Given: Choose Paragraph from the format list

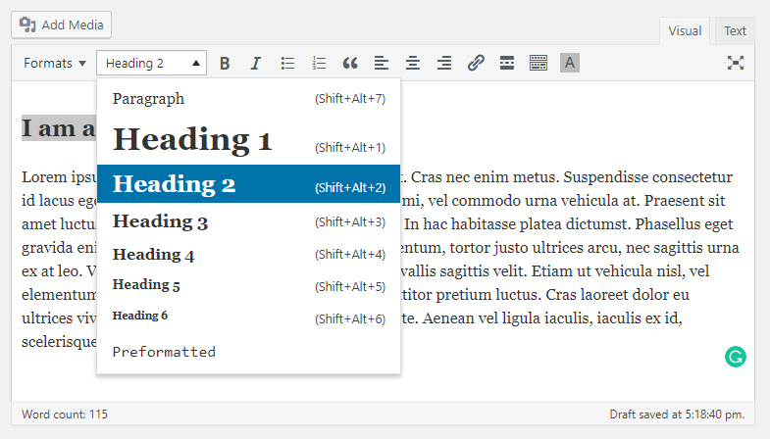Looking at the screenshot, I should click(x=248, y=99).
